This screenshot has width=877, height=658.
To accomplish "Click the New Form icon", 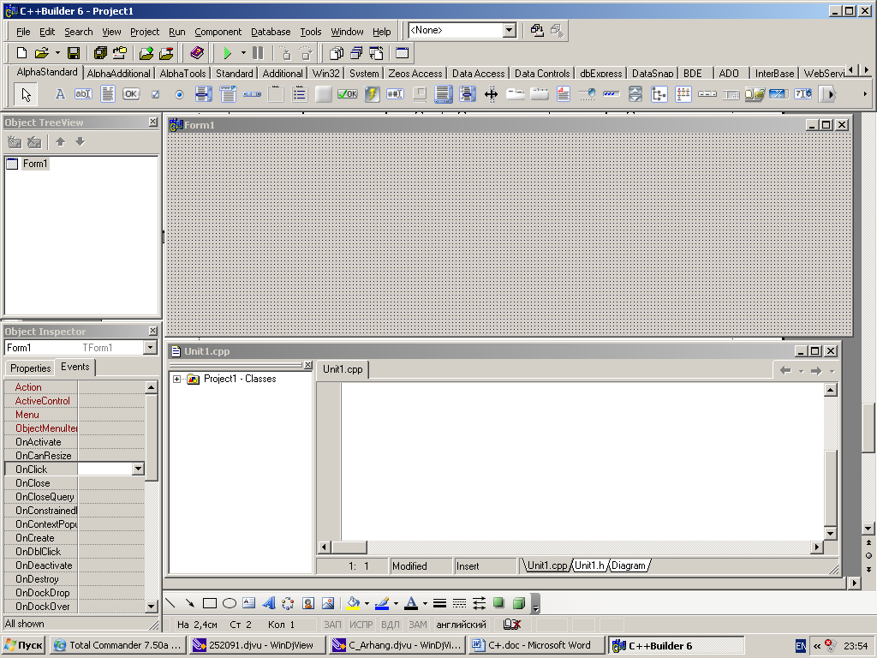I will pos(403,53).
